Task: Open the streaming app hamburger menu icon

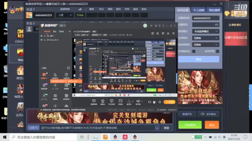Action: 163,26
